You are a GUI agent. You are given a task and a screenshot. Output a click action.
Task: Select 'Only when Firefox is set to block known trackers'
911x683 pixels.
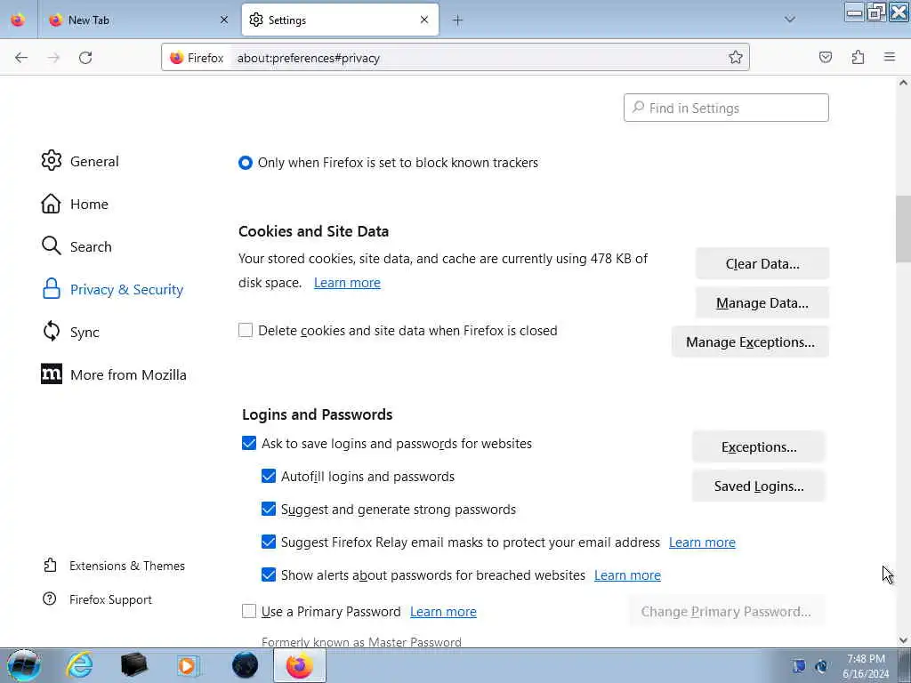click(x=246, y=163)
